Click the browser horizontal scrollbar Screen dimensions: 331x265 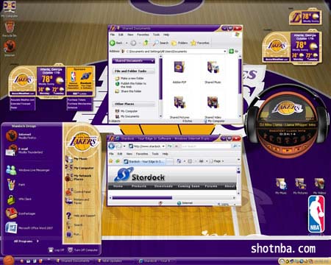[173, 197]
